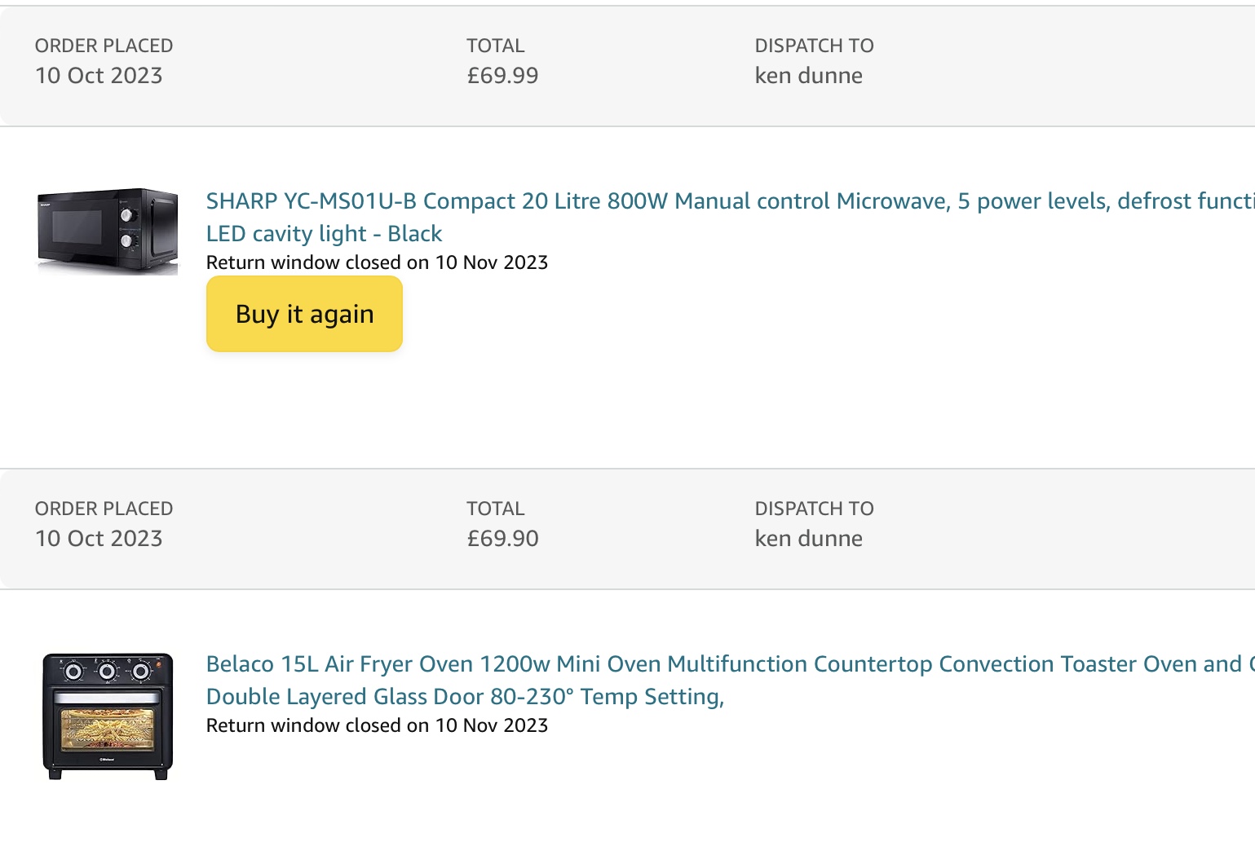Click the Belaco air fryer oven thumbnail
The image size is (1255, 855).
point(108,716)
